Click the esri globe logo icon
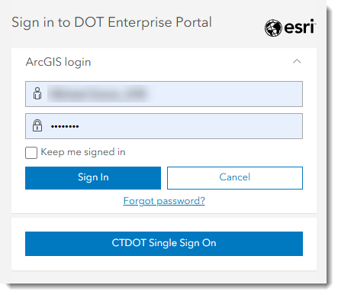The image size is (338, 295). click(273, 28)
